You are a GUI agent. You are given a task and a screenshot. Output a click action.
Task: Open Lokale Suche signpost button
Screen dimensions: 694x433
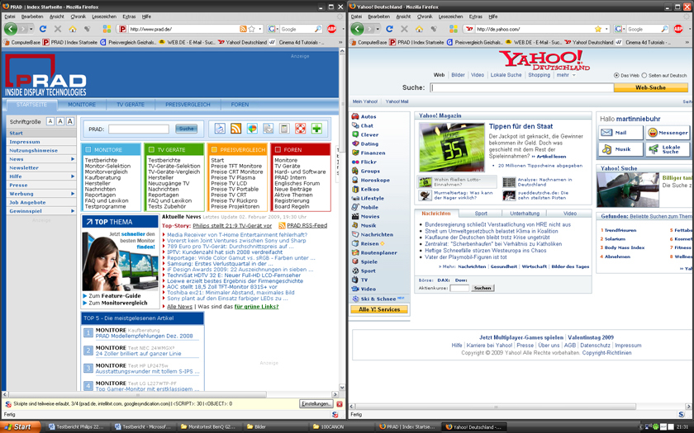pyautogui.click(x=667, y=149)
